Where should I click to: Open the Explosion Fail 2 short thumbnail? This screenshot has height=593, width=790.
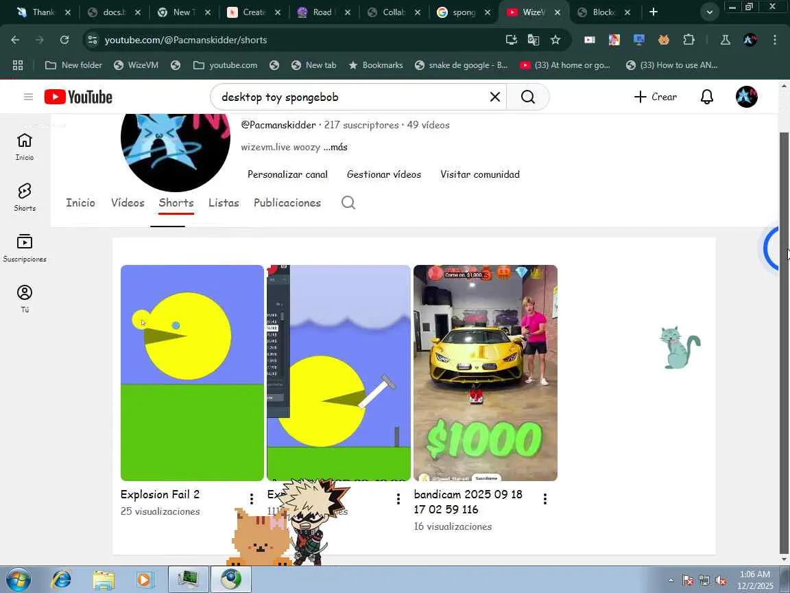tap(192, 373)
